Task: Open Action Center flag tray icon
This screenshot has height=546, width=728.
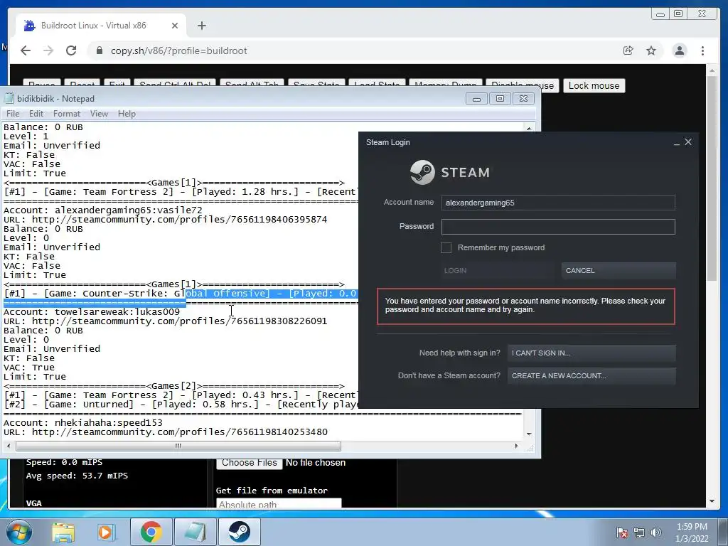Action: (x=622, y=532)
